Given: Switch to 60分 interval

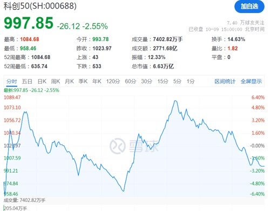Looking at the screenshot, I should coord(131,82).
